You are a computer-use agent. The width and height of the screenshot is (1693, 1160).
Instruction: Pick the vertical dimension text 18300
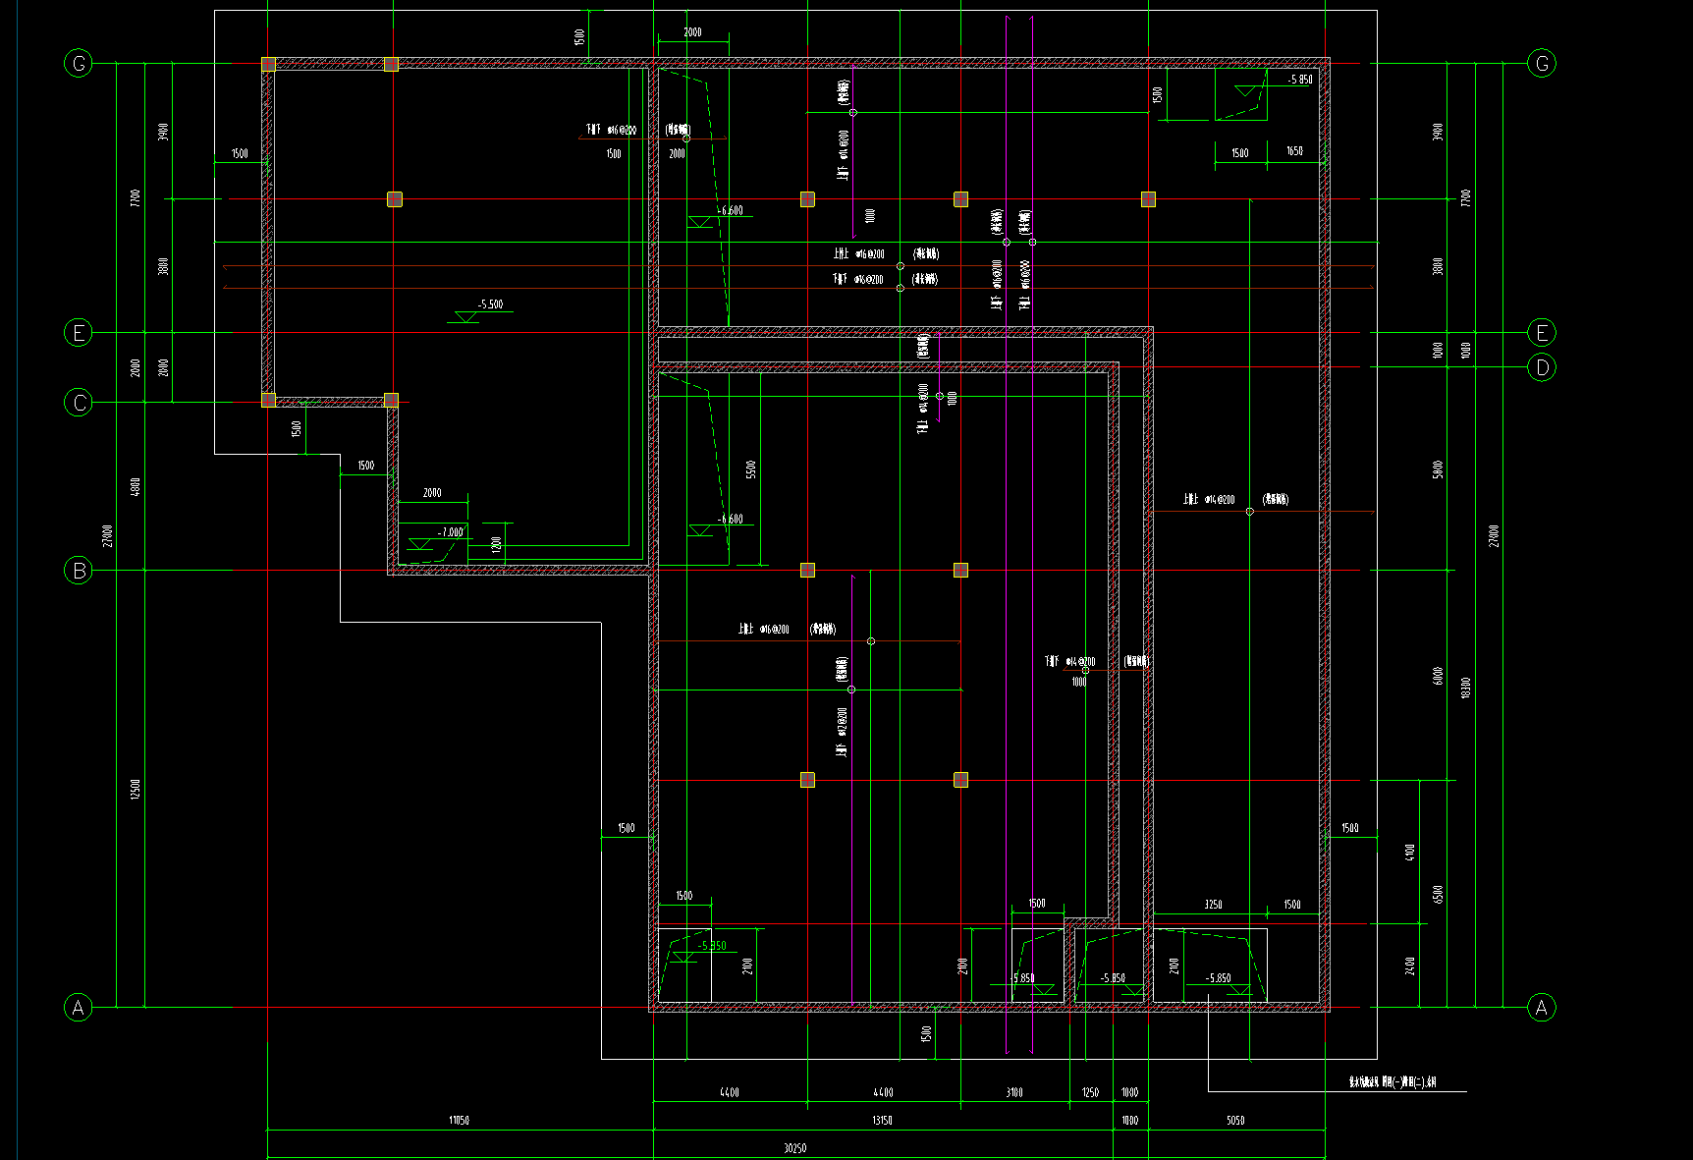click(1466, 688)
